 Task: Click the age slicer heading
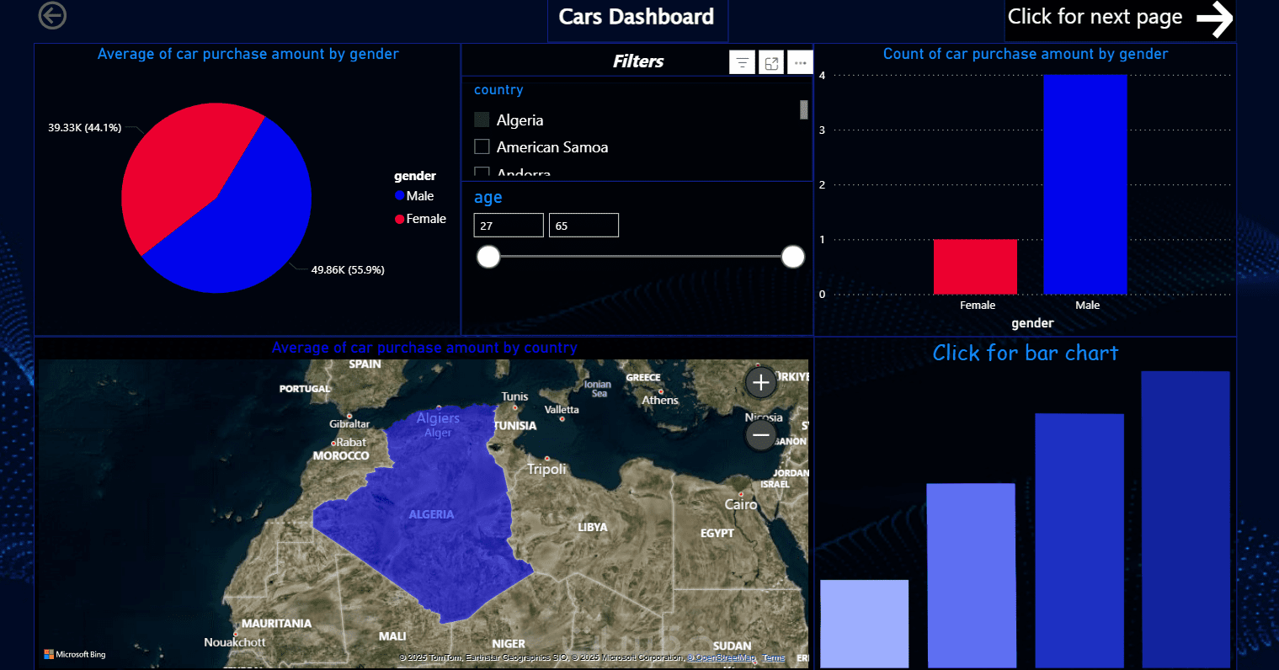(488, 198)
